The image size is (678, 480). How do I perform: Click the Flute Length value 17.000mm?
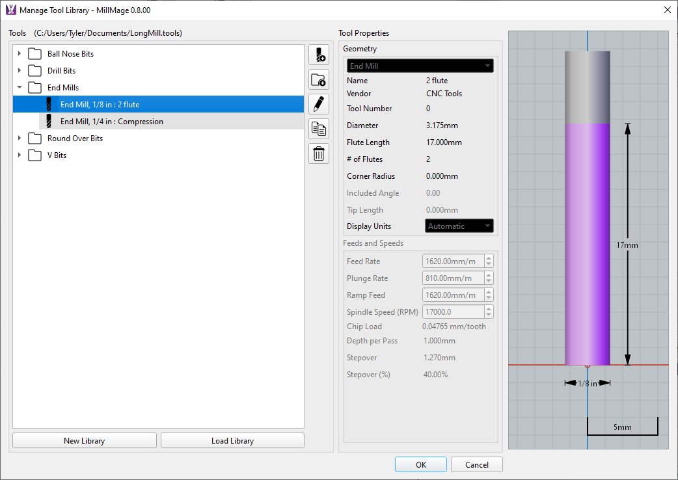(x=444, y=142)
